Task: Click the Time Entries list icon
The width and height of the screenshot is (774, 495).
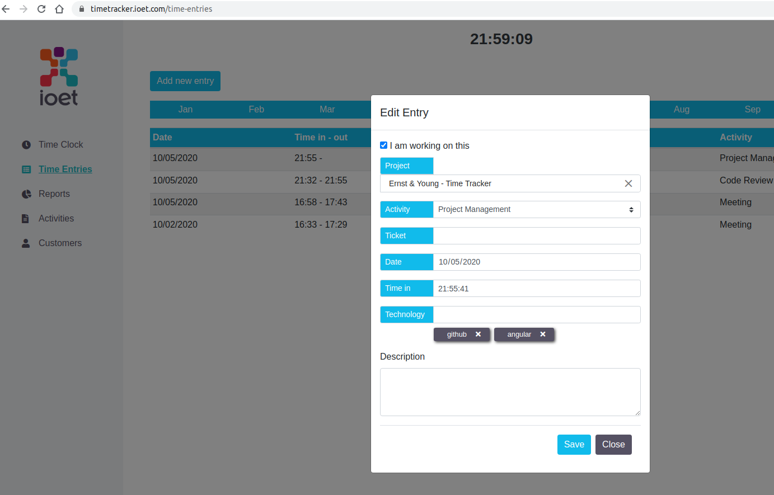Action: [x=26, y=169]
